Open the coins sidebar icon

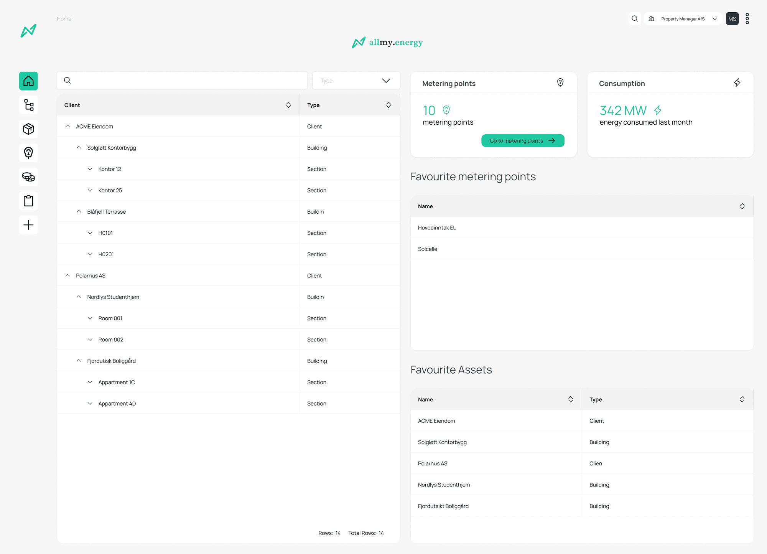28,177
